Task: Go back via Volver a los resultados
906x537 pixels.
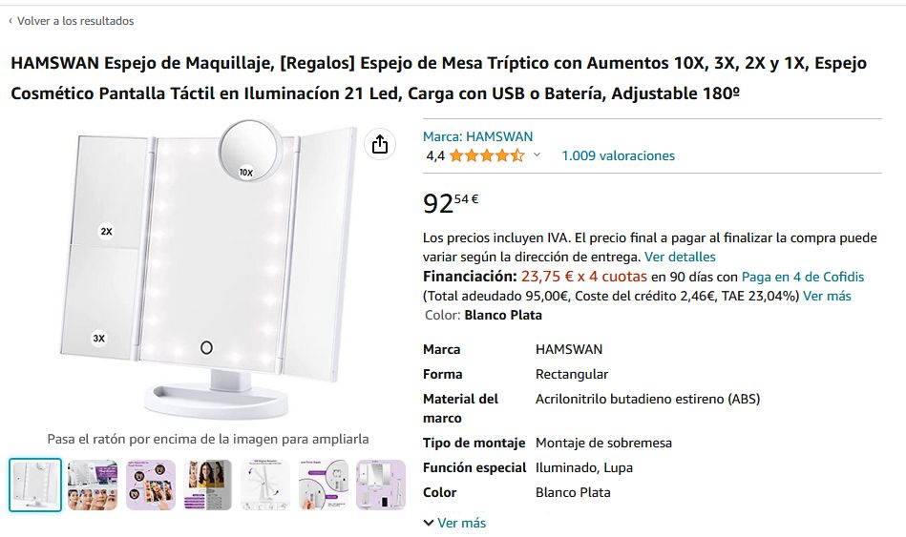Action: [x=72, y=21]
